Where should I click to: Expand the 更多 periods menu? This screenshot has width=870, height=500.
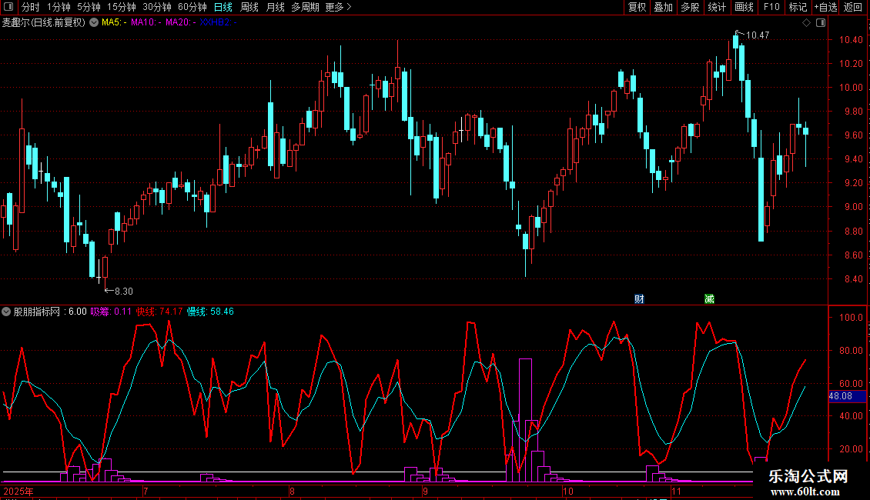click(338, 7)
